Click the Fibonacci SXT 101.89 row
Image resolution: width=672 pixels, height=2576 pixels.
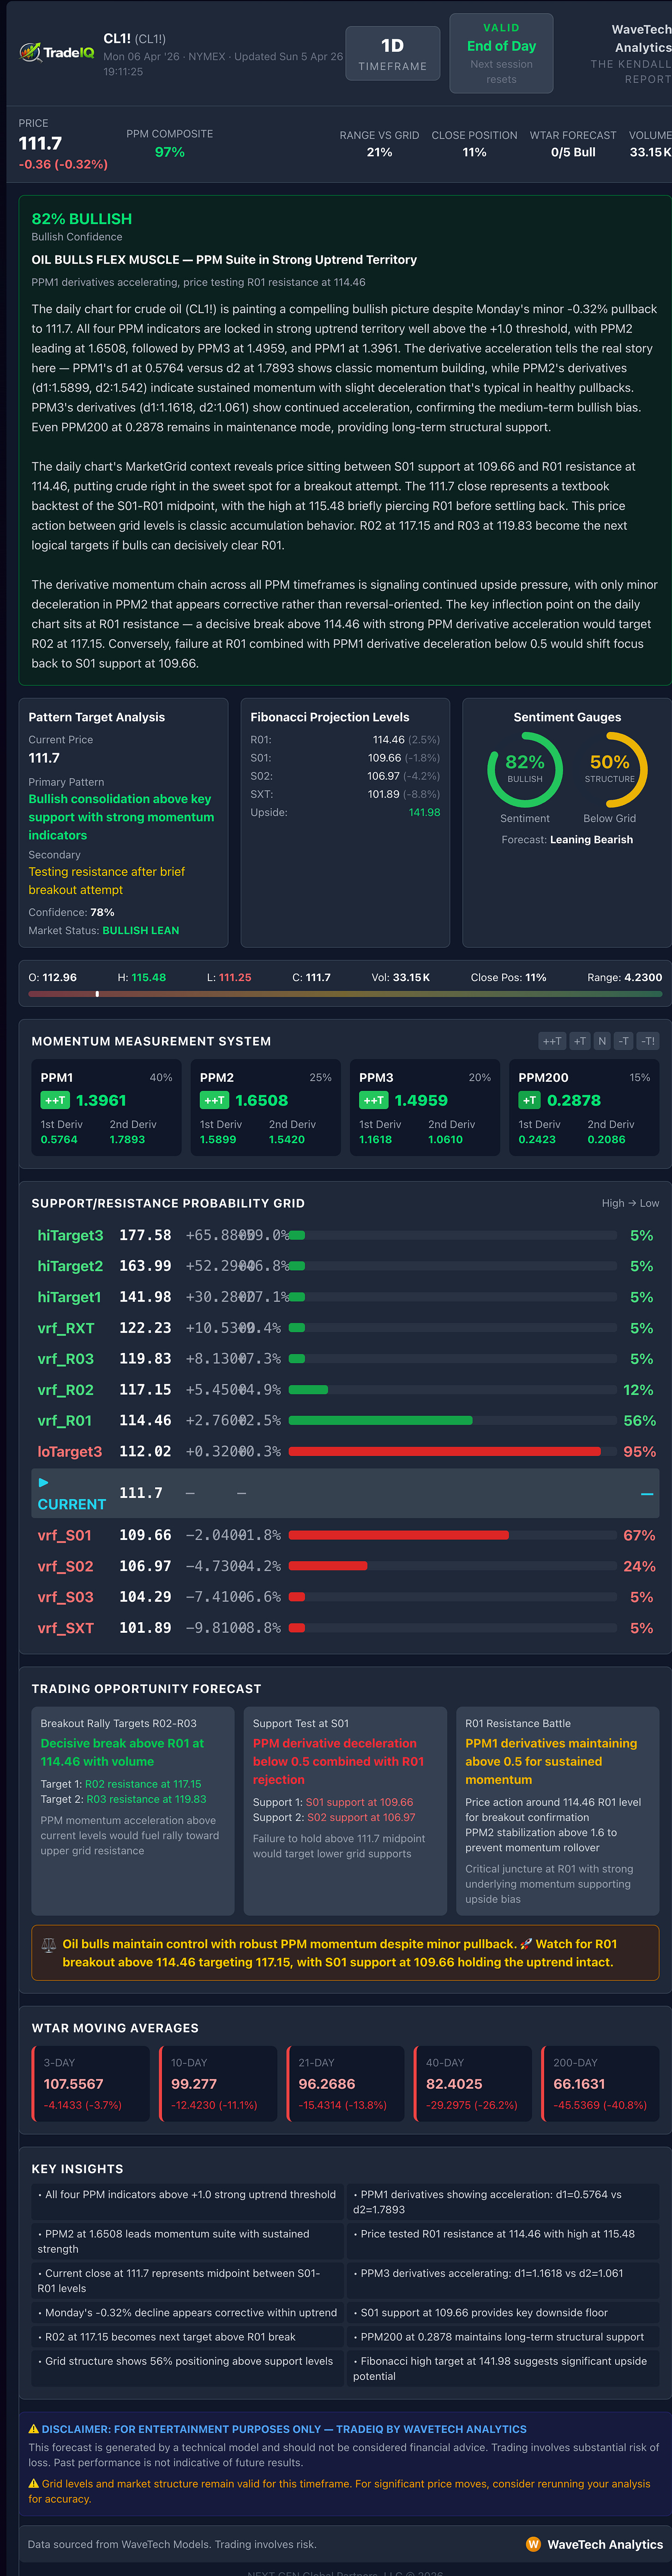point(346,794)
